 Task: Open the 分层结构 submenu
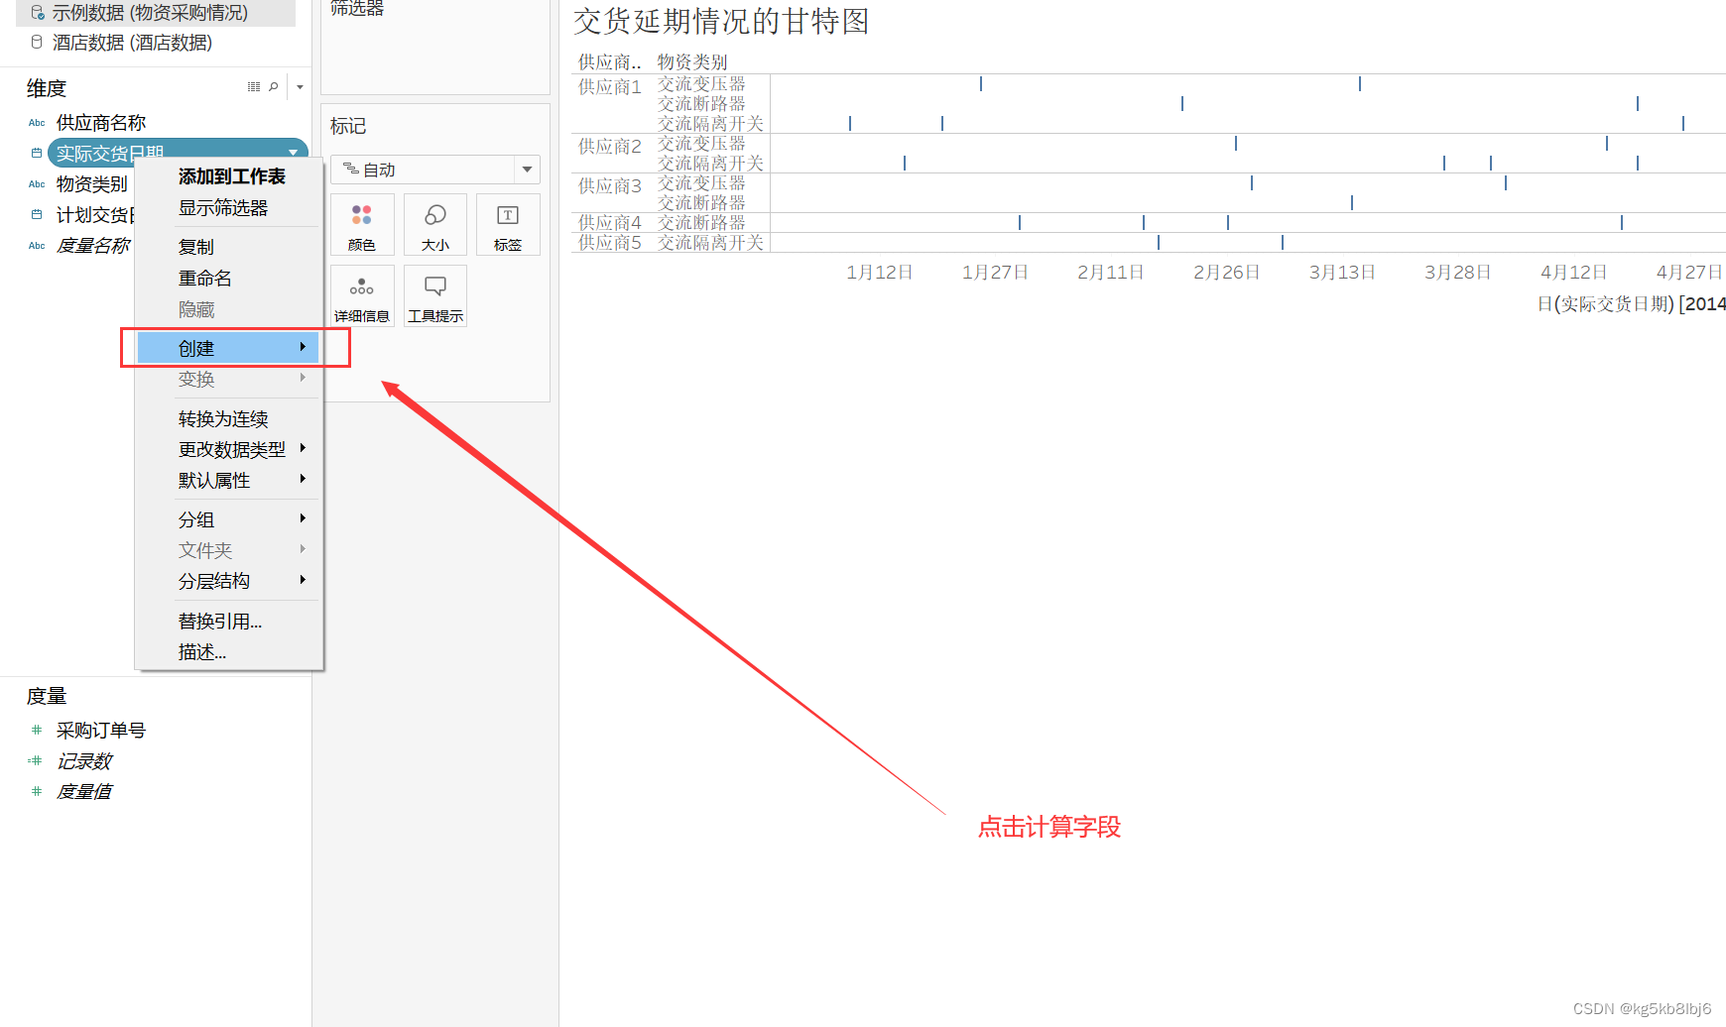coord(228,582)
